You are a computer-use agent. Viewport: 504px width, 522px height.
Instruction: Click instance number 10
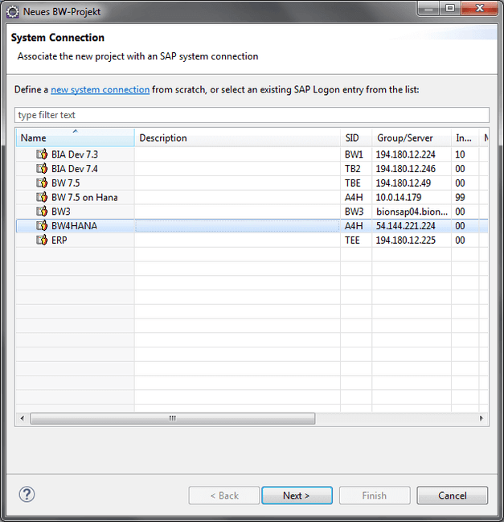(460, 154)
